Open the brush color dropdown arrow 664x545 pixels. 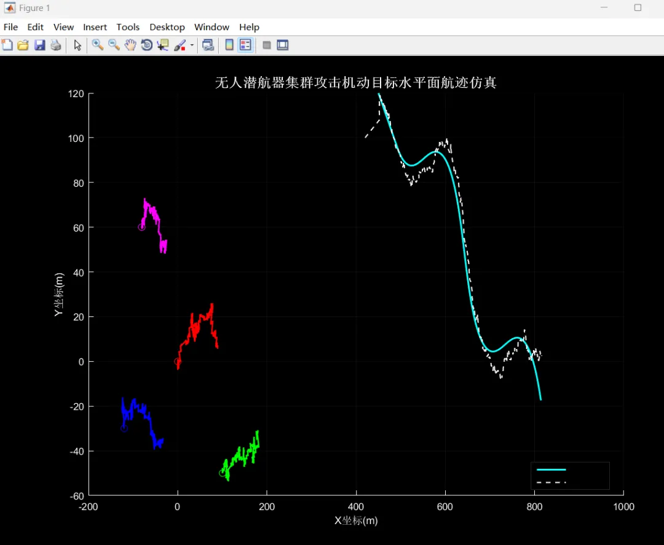point(192,45)
